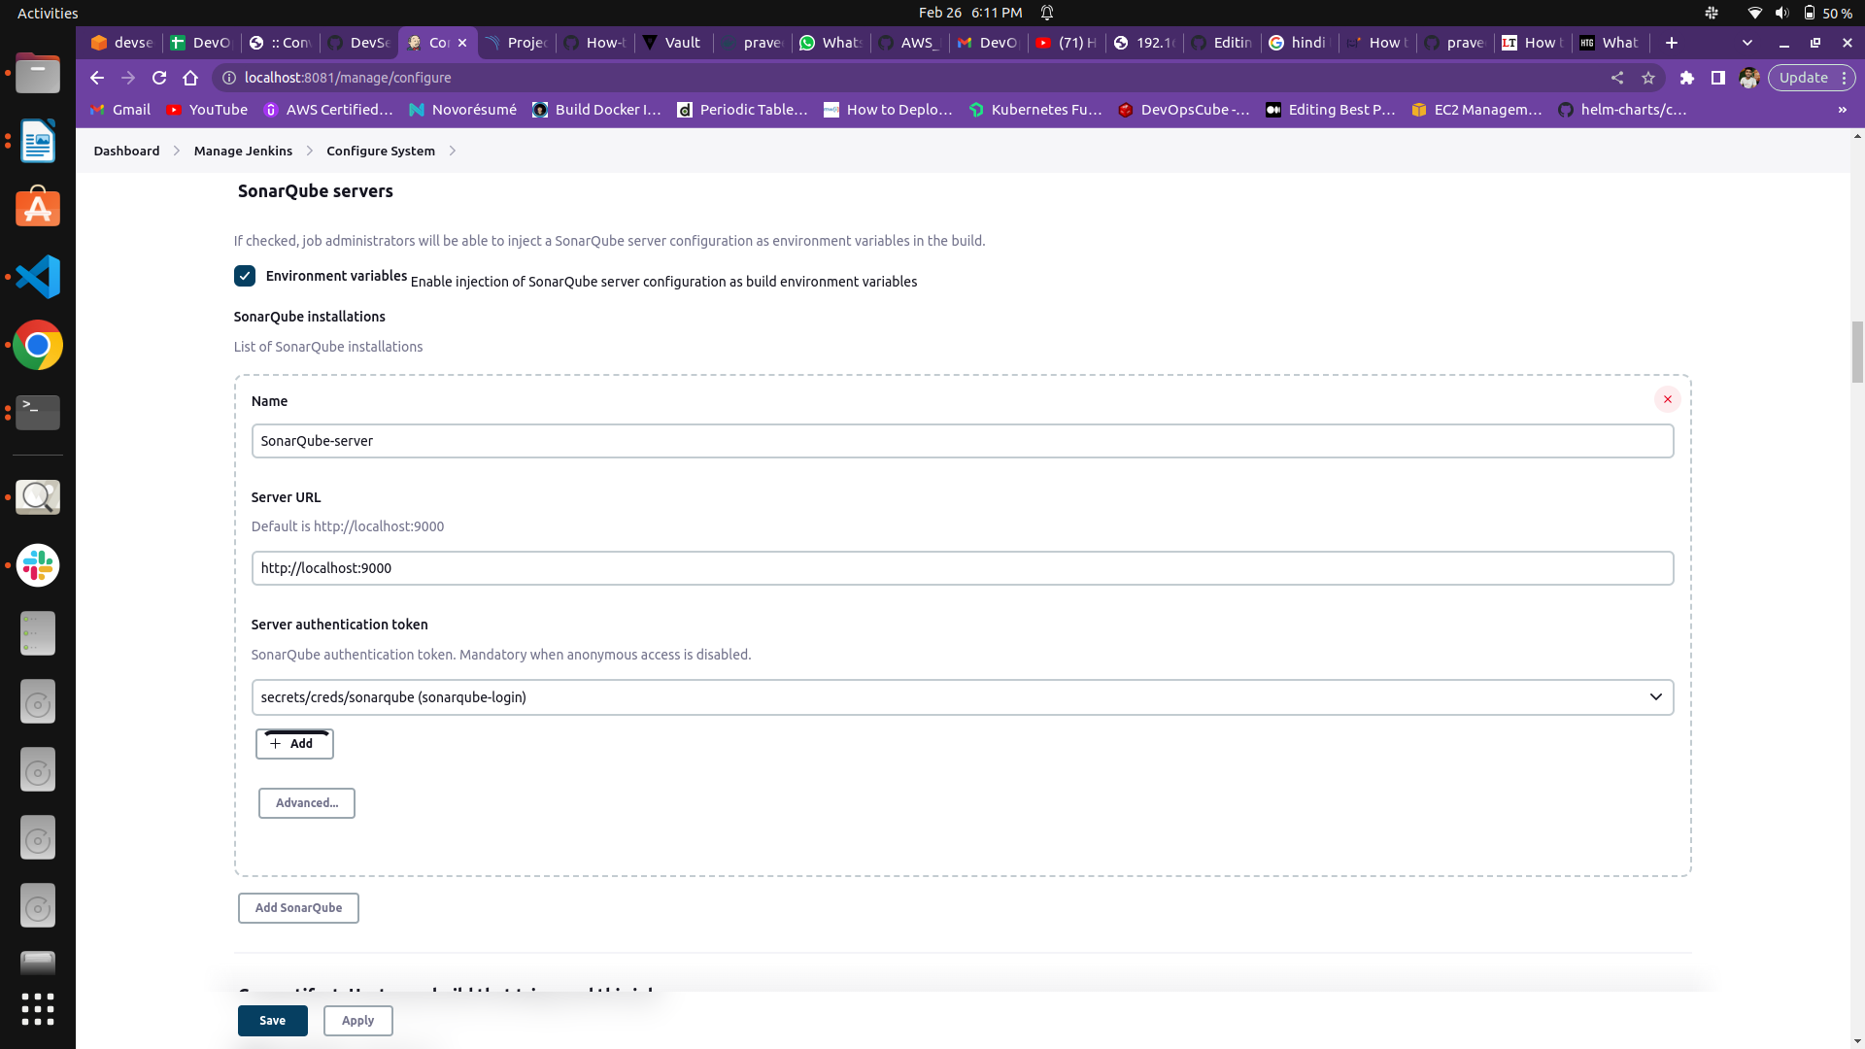Image resolution: width=1865 pixels, height=1049 pixels.
Task: Go to Dashboard breadcrumb
Action: pos(126,151)
